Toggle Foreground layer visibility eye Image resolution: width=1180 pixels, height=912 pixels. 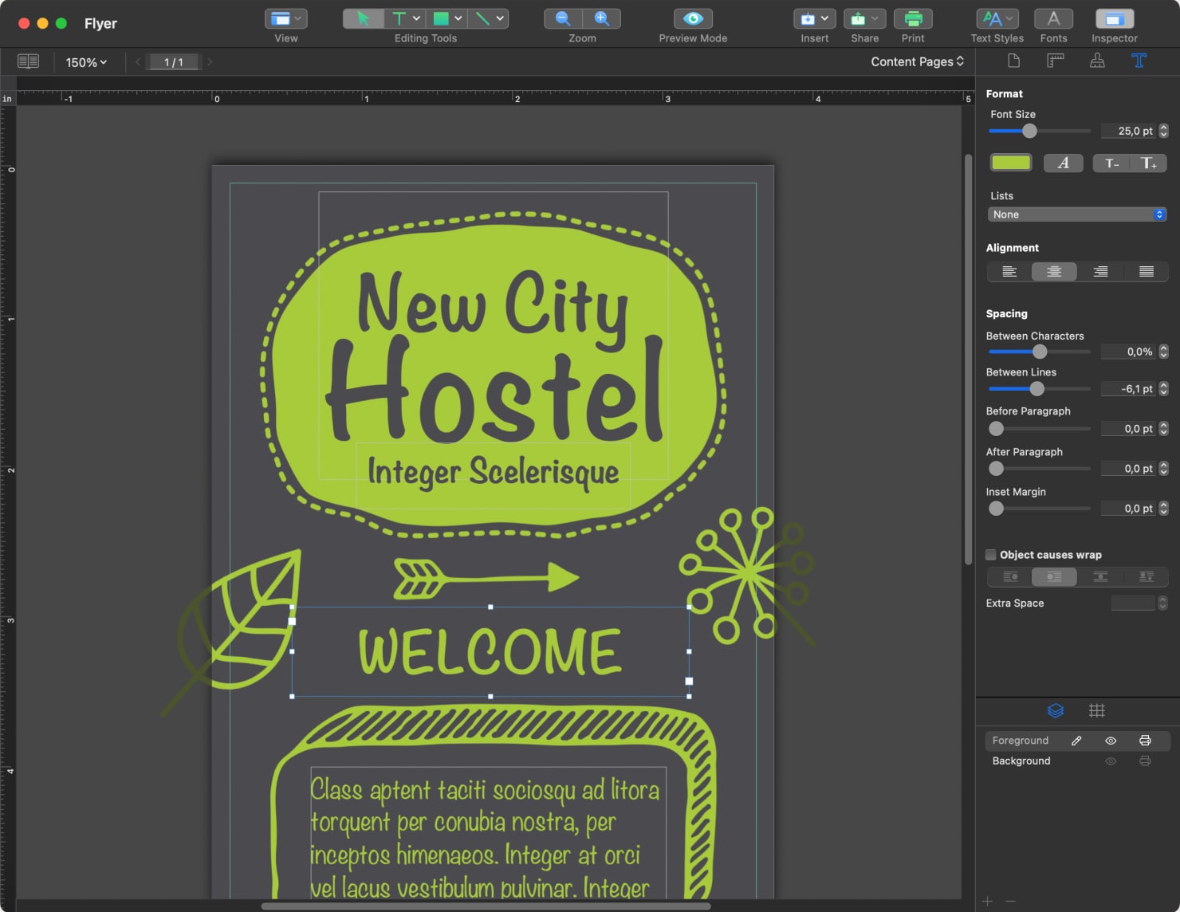coord(1111,741)
